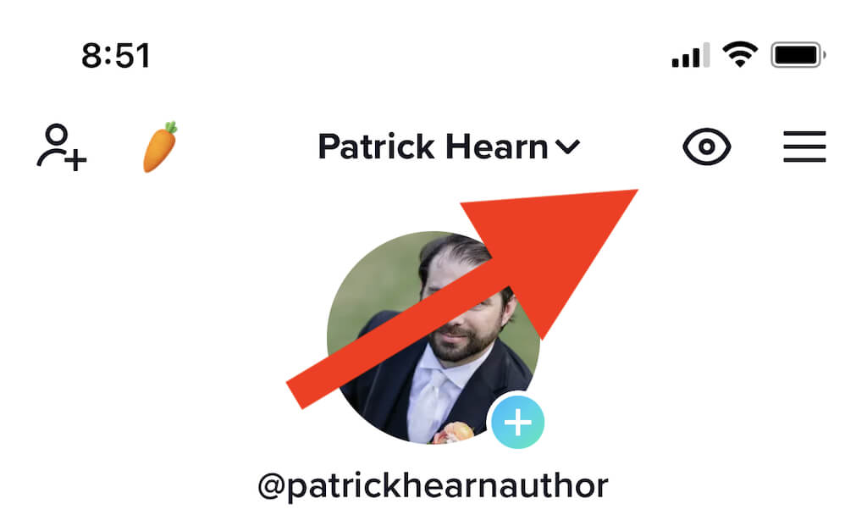
Task: Click the 8:51 clock in status bar
Action: 115,56
